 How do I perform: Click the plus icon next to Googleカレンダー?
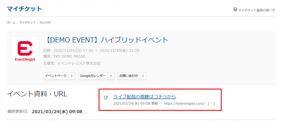point(111,76)
